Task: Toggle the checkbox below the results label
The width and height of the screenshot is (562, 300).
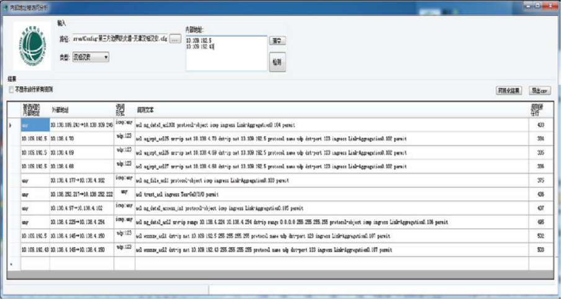Action: pos(11,90)
